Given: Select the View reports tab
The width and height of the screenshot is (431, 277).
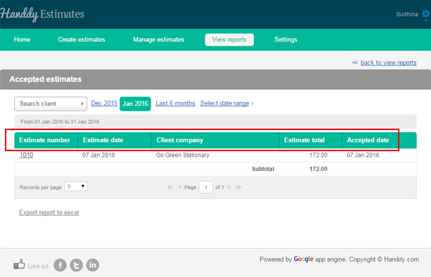Looking at the screenshot, I should pyautogui.click(x=229, y=39).
